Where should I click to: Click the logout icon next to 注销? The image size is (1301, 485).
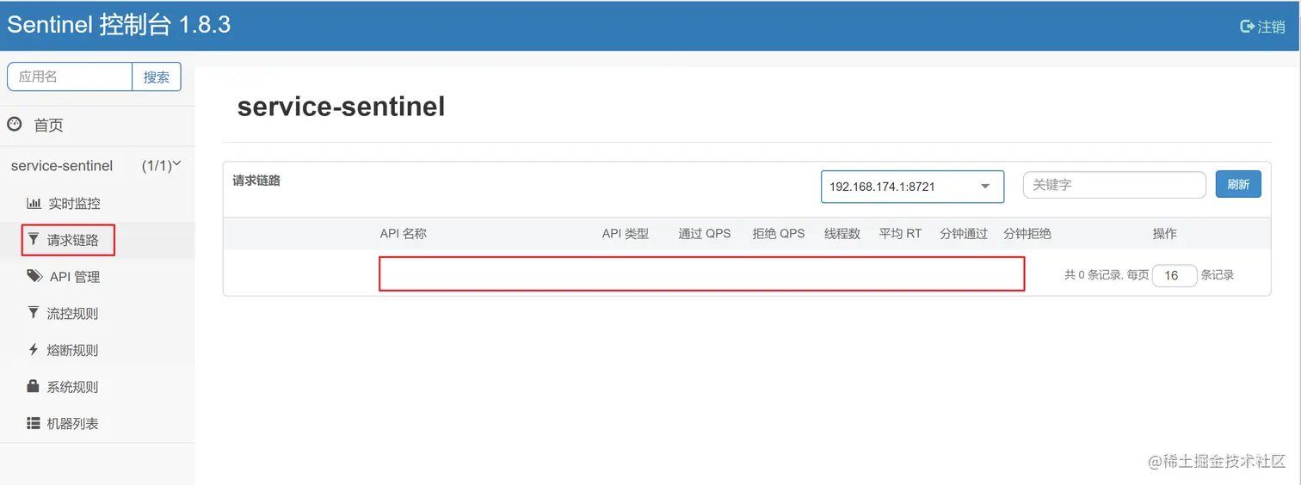[x=1247, y=27]
